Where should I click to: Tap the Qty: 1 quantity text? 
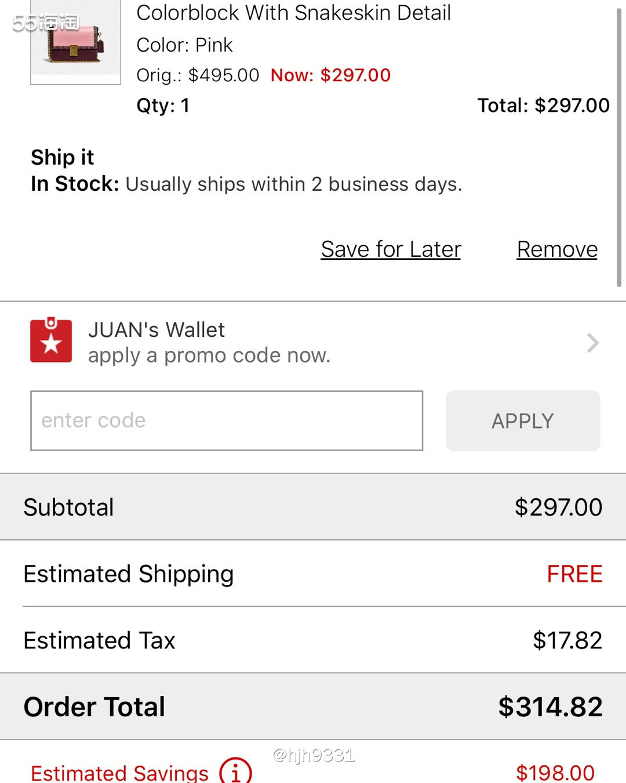pyautogui.click(x=163, y=106)
